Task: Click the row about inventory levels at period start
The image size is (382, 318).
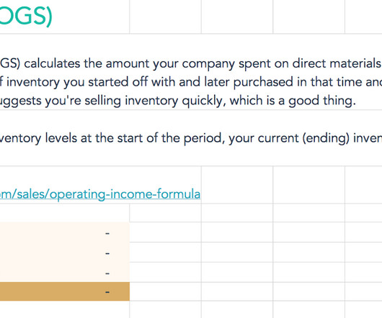Action: (x=191, y=138)
